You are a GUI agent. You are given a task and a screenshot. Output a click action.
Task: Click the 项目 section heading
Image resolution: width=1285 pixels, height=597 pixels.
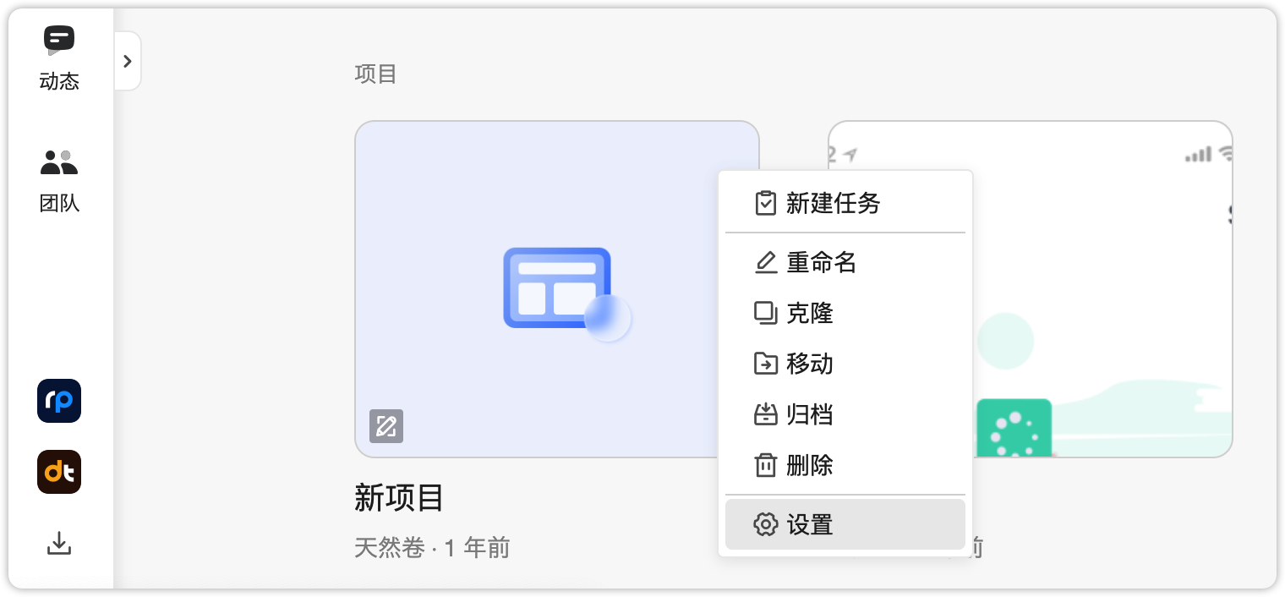(x=375, y=74)
